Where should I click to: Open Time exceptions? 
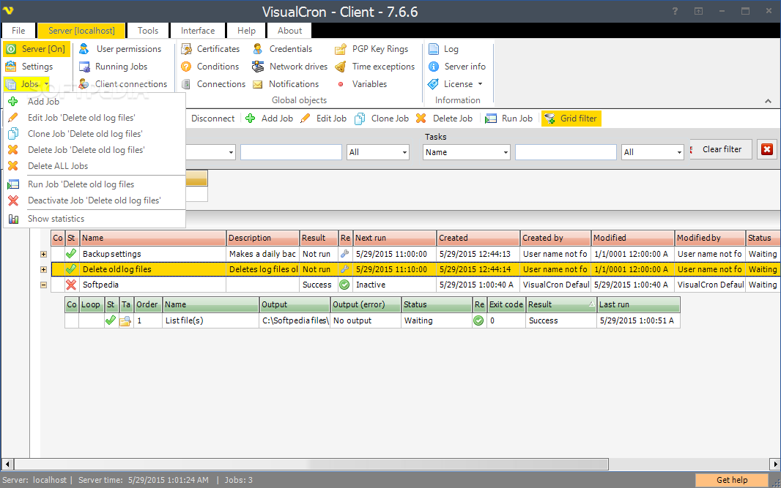tap(375, 67)
